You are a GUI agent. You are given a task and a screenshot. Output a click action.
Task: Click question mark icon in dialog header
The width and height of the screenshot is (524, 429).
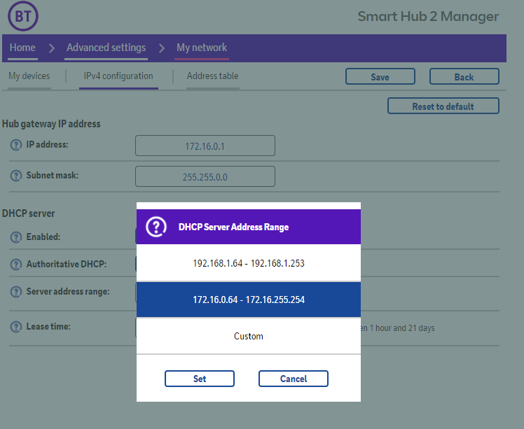(x=156, y=227)
